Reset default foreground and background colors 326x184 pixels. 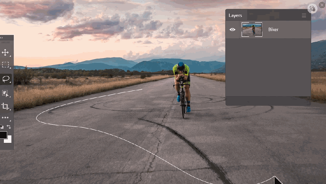coord(2,127)
